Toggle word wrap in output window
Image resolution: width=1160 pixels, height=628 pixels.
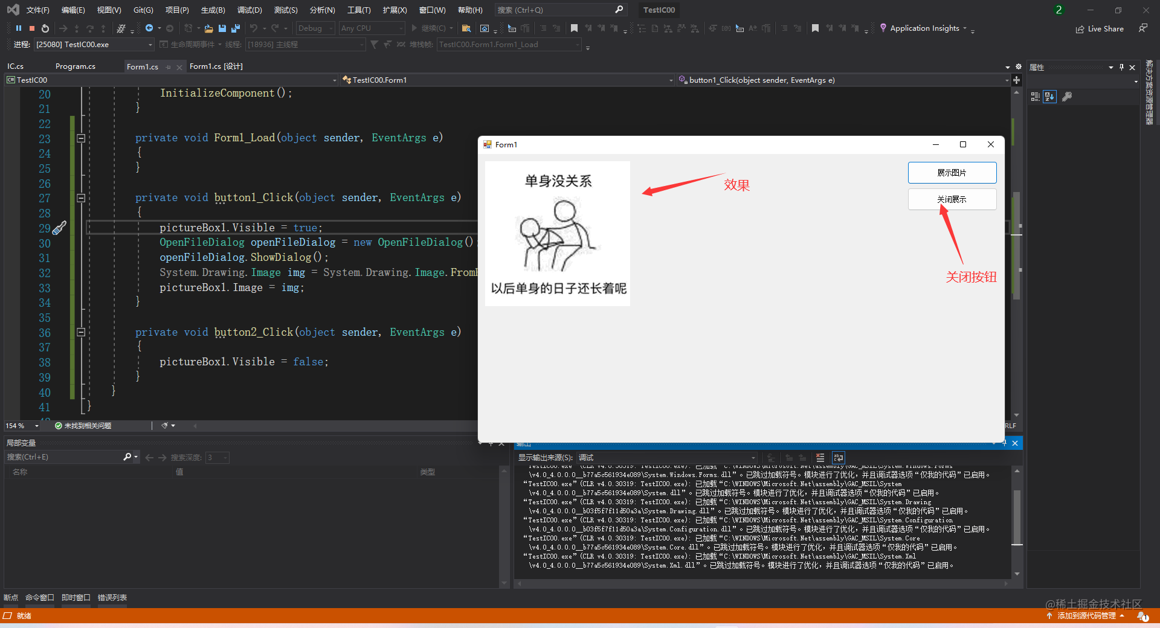click(x=838, y=458)
